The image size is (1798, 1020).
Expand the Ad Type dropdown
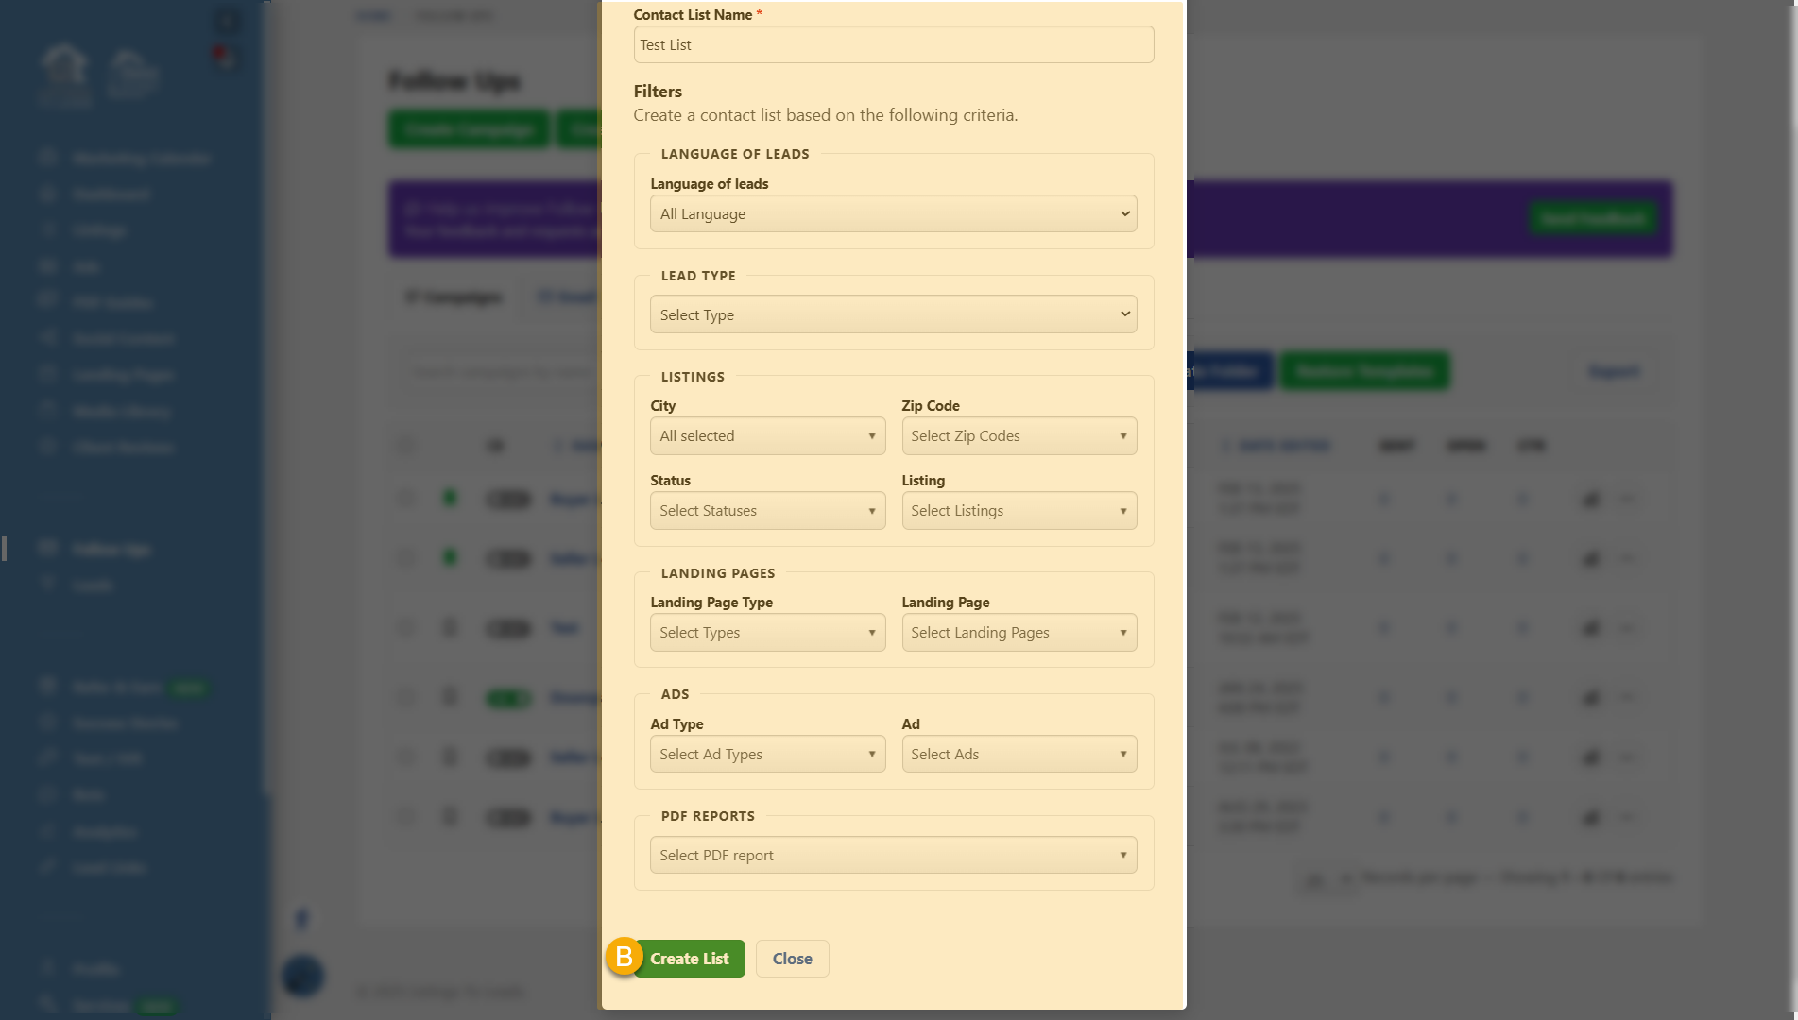[767, 754]
